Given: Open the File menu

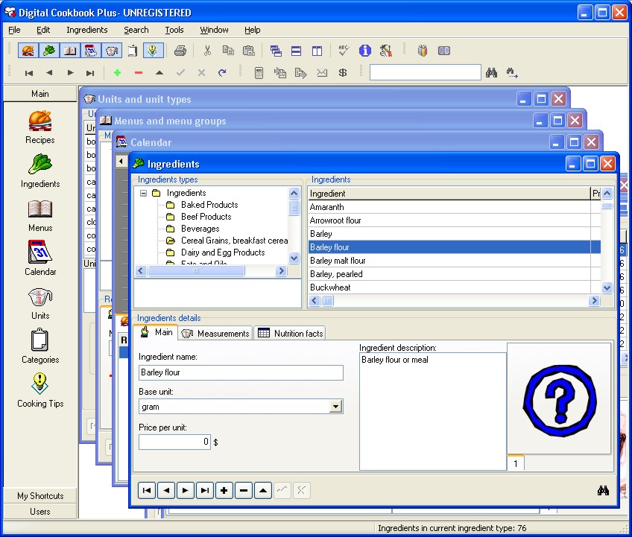Looking at the screenshot, I should click(14, 30).
